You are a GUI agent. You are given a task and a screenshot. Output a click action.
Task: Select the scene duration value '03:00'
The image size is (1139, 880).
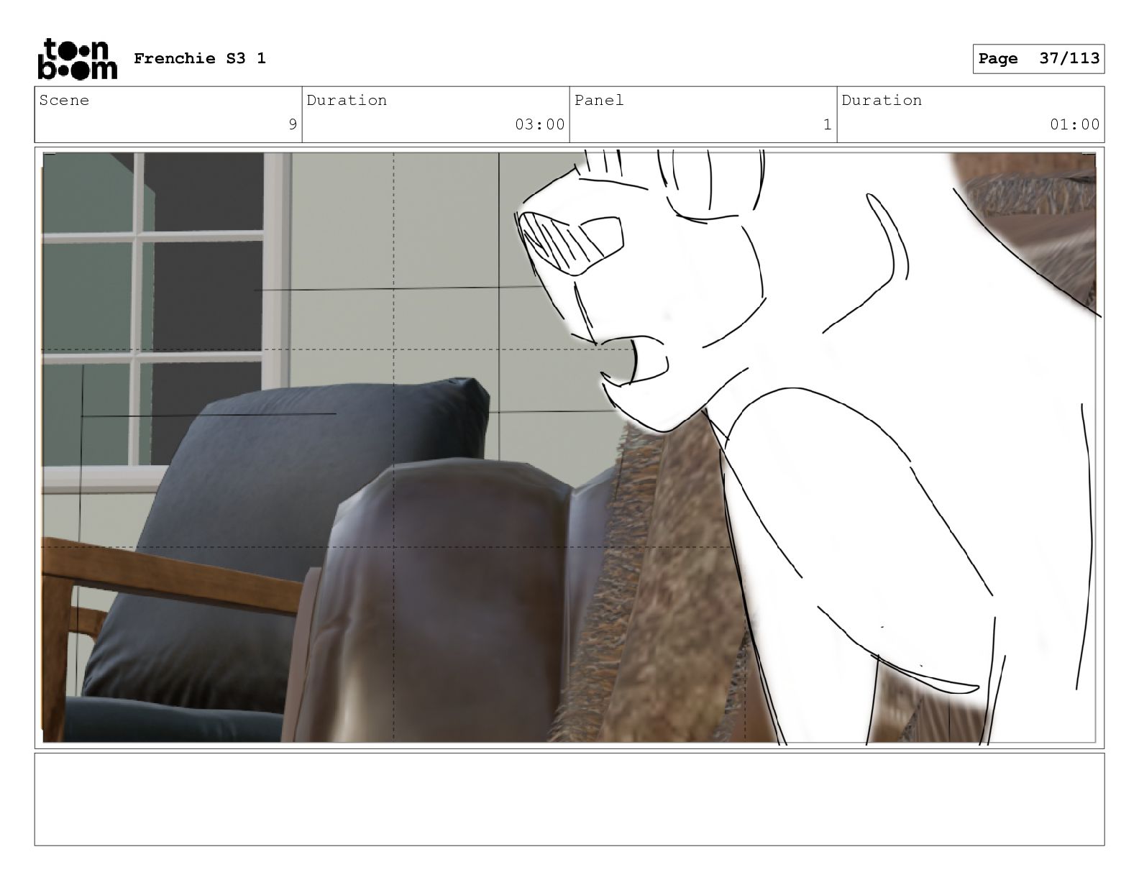540,124
